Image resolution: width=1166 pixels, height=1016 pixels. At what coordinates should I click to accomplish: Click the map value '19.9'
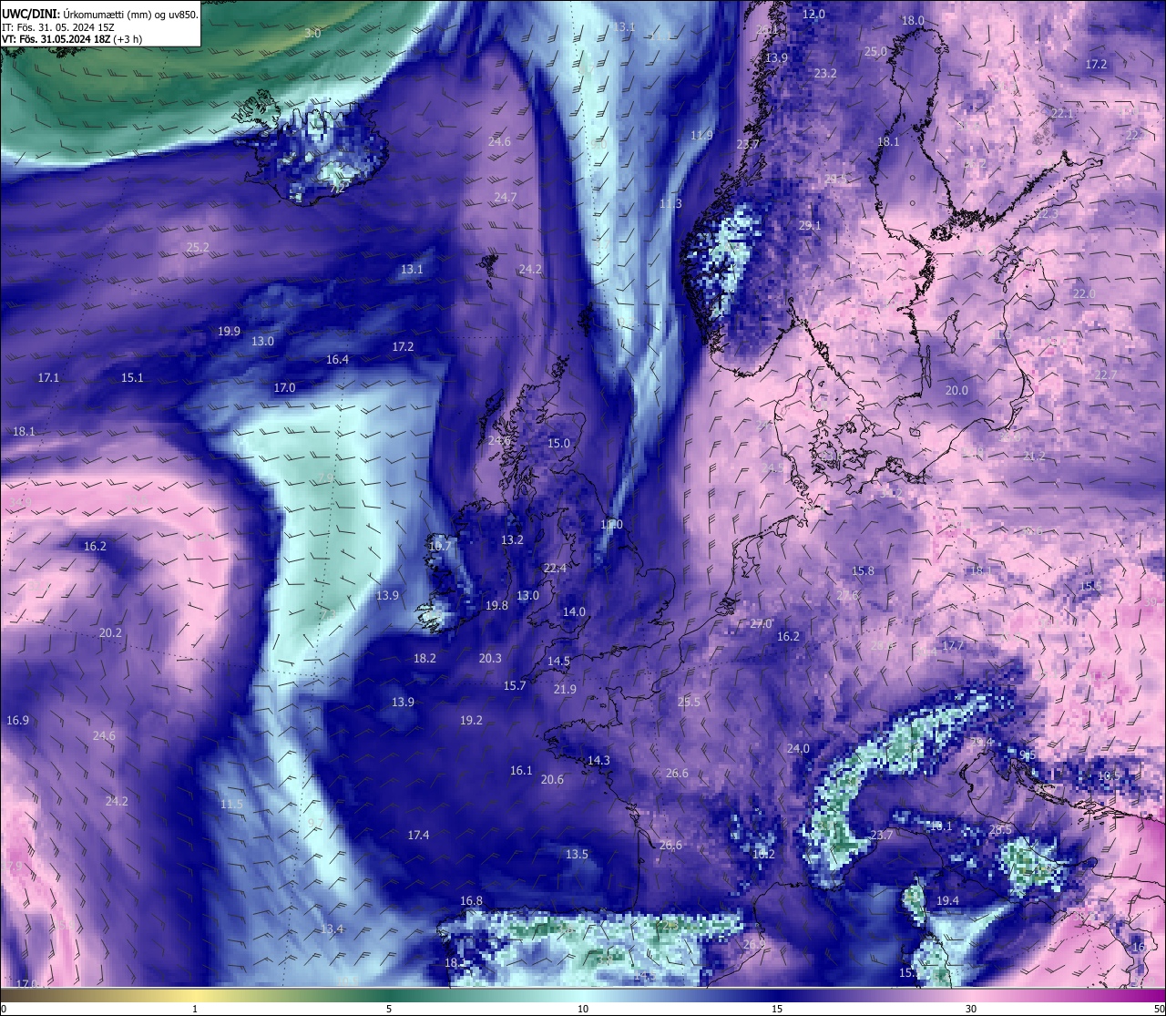[x=229, y=331]
